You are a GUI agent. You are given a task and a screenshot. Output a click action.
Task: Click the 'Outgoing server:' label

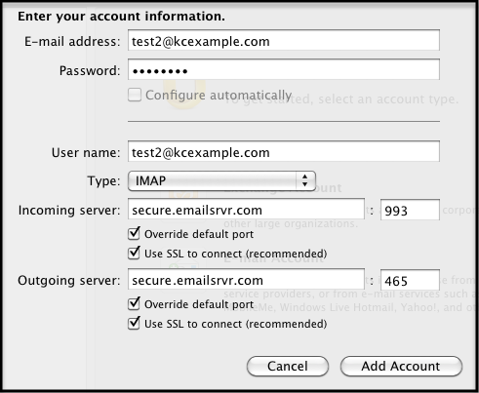point(69,280)
